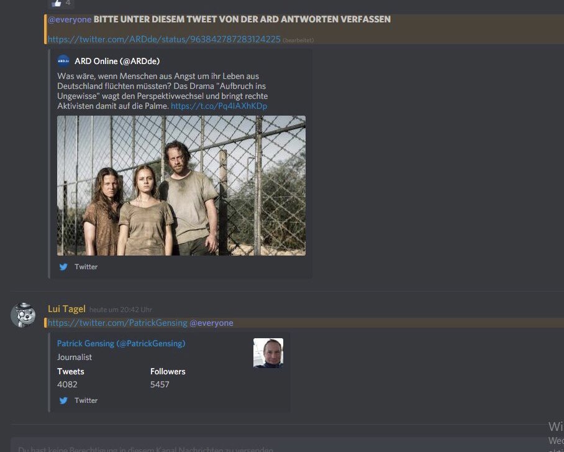This screenshot has width=564, height=452.
Task: Click the @everyone mention in Lui Tagel's message
Action: tap(211, 323)
